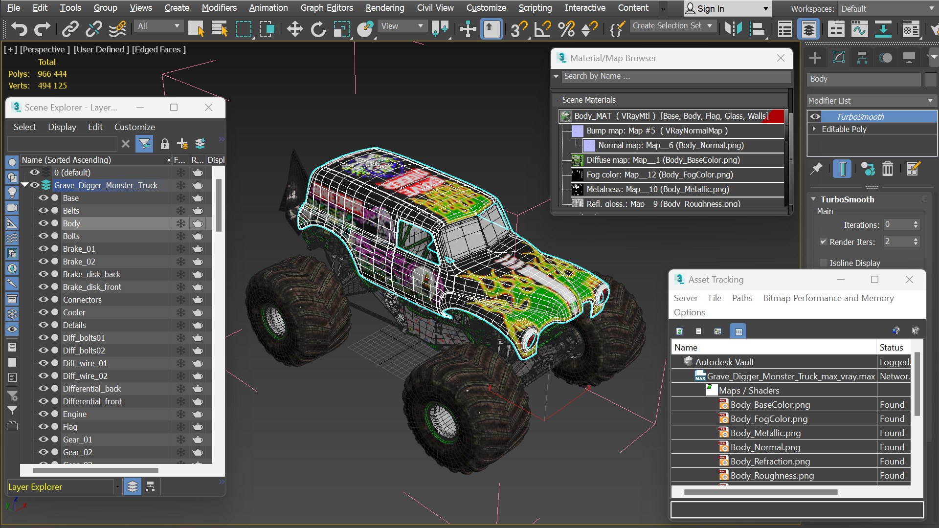
Task: Open the Align tool
Action: [757, 29]
